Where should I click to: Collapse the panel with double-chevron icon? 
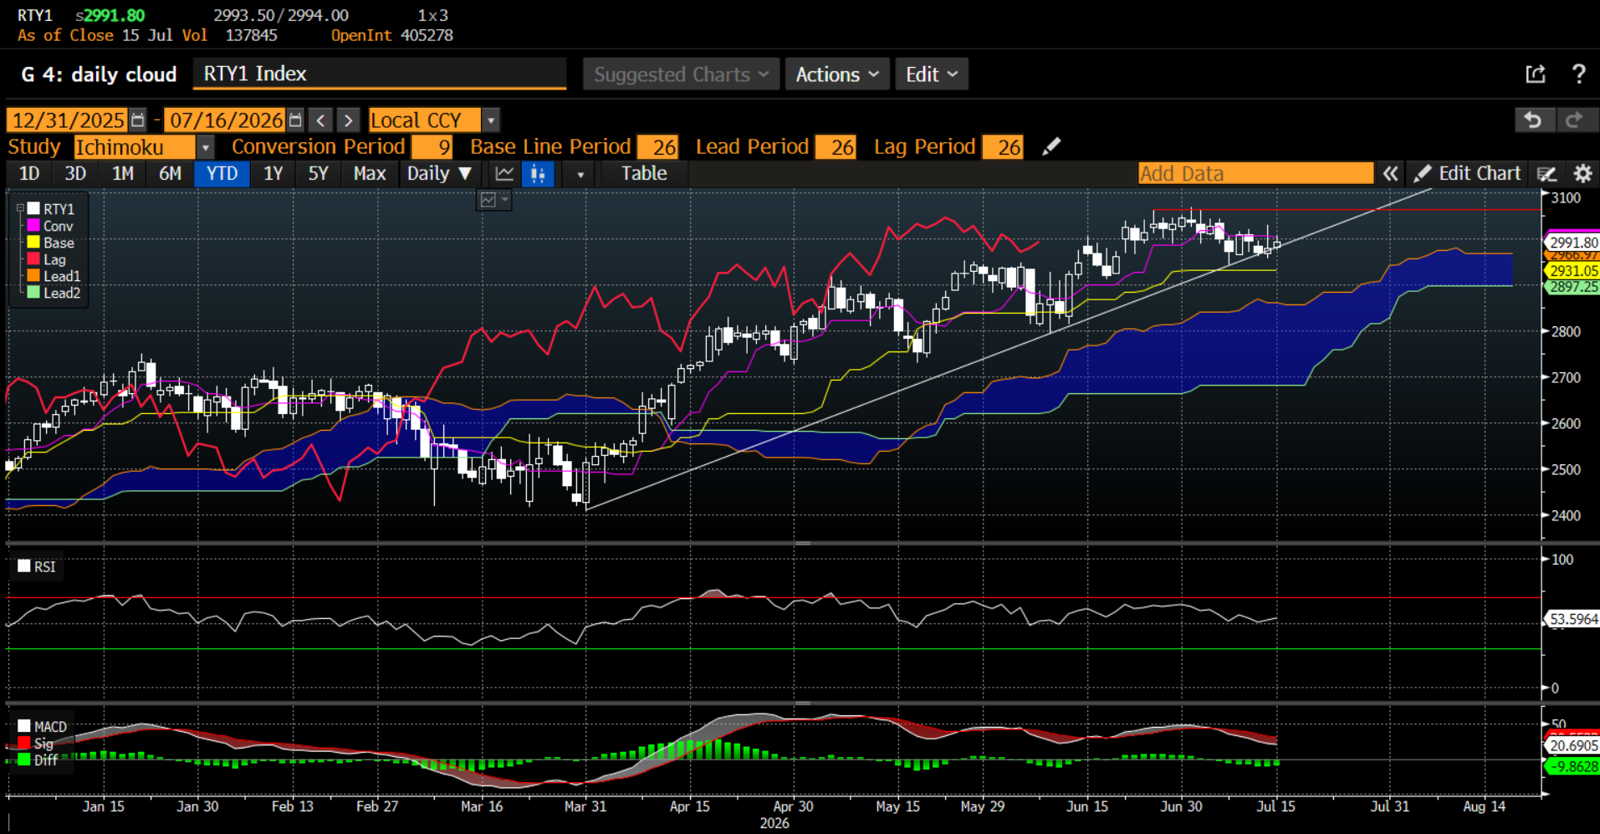coord(1390,174)
